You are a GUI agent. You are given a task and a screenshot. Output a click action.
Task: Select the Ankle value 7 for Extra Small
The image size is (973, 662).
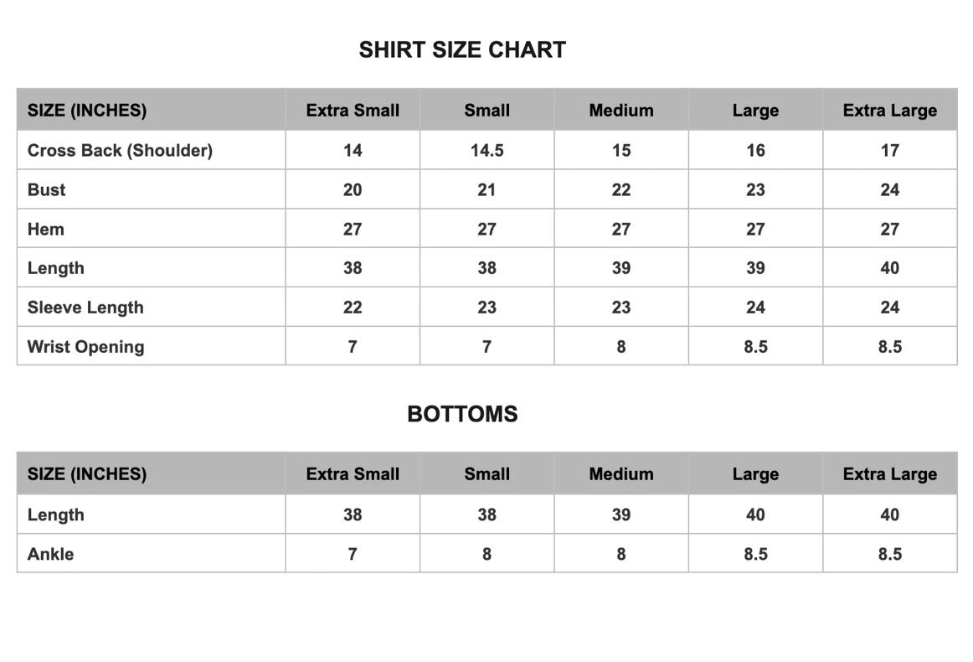[x=353, y=554]
